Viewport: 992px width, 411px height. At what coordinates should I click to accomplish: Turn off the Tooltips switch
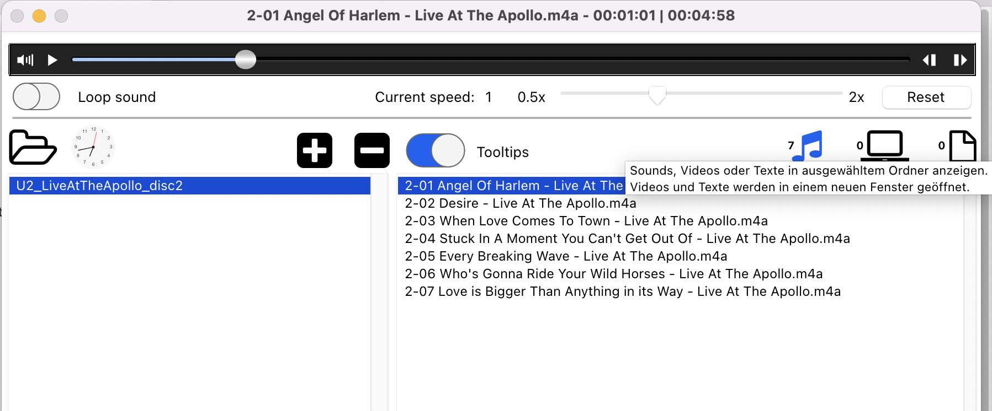[436, 150]
